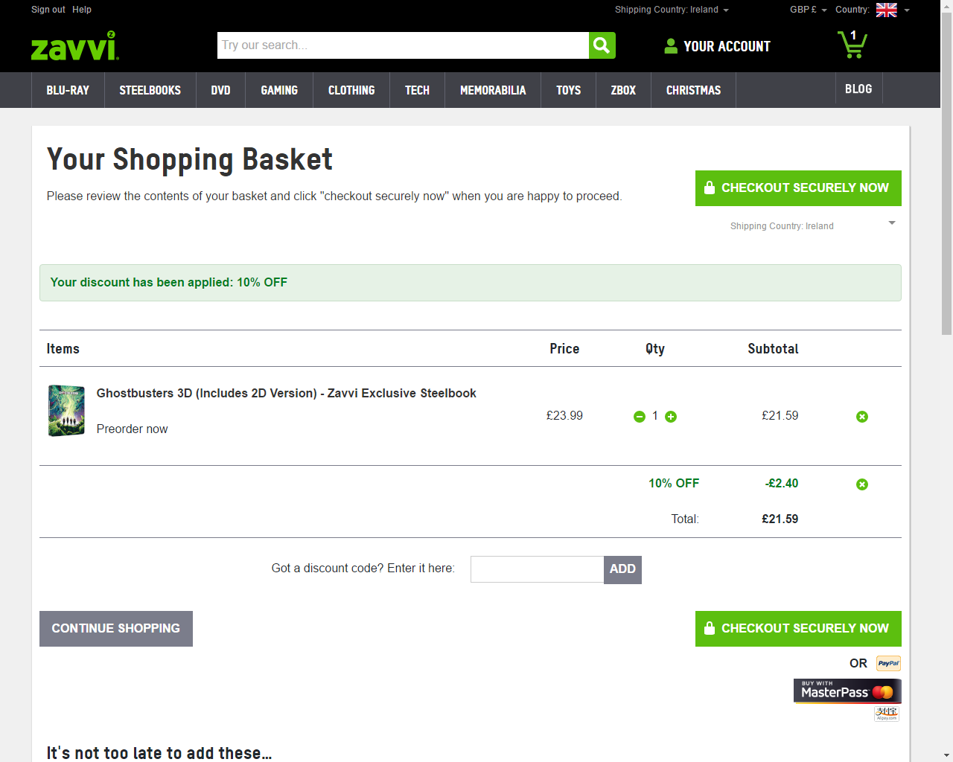Click the green search magnifier button
The width and height of the screenshot is (953, 762).
coord(602,45)
